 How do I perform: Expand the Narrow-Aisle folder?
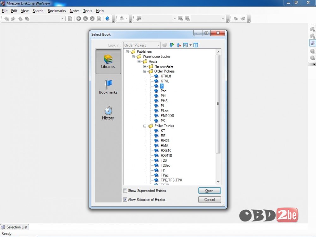coord(145,66)
